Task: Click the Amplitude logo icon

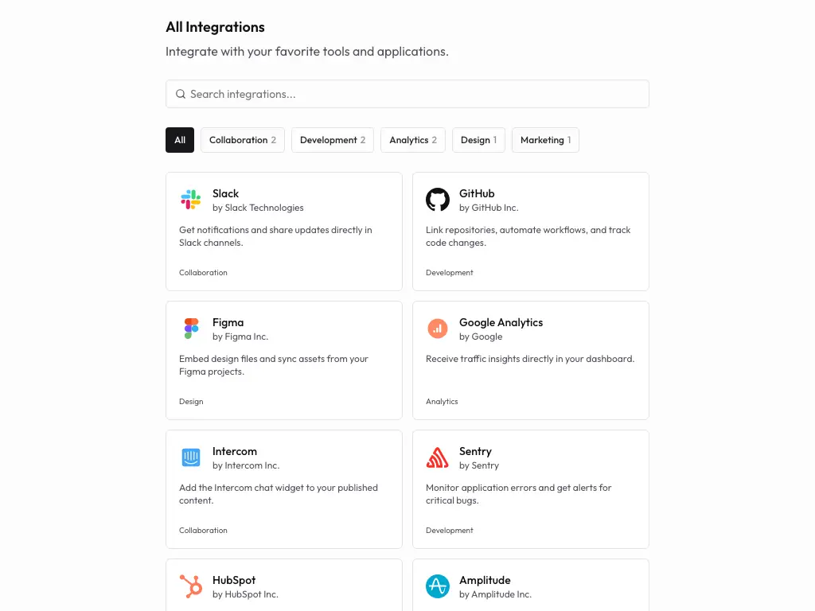Action: (438, 586)
